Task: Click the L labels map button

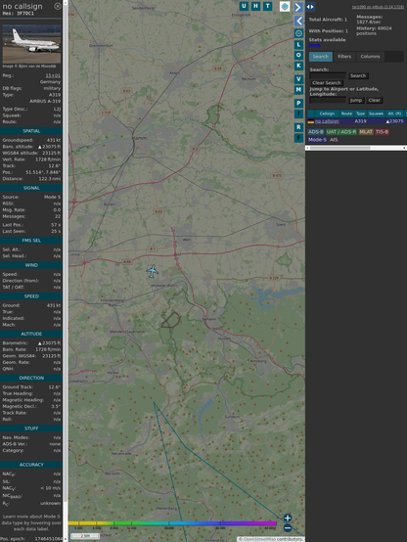Action: pyautogui.click(x=298, y=45)
